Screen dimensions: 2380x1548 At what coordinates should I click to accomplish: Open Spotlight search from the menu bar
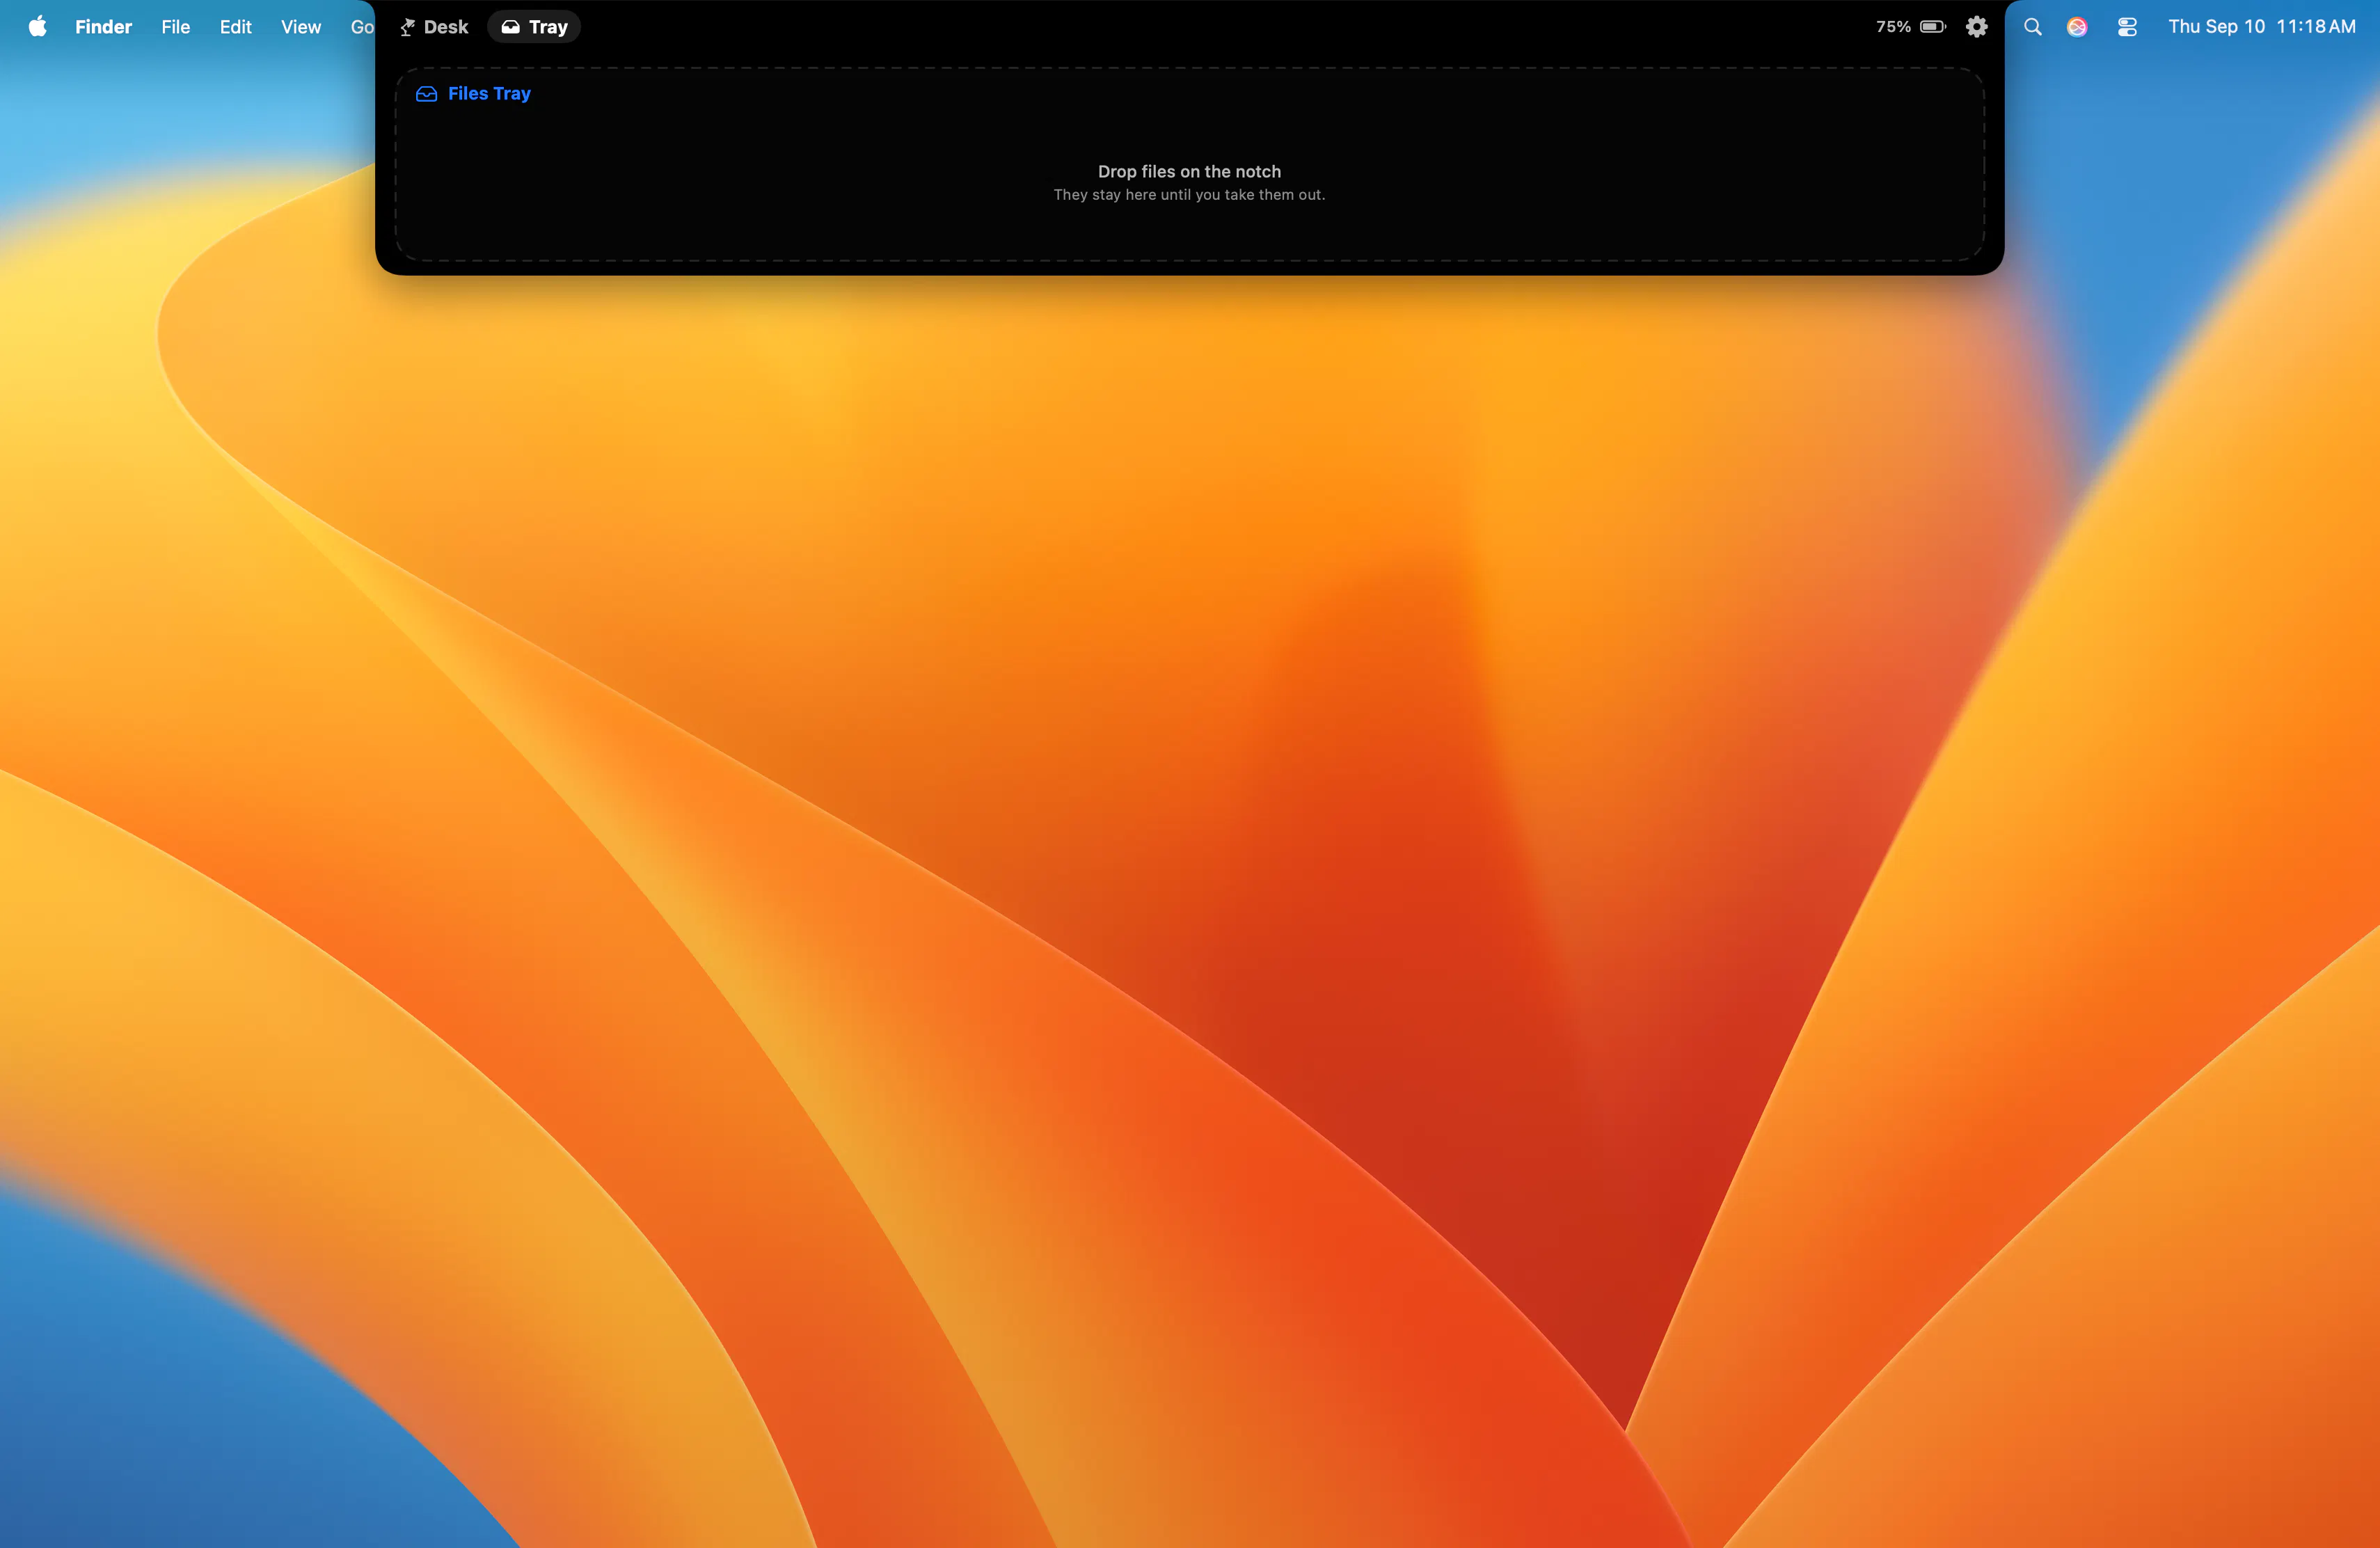tap(2032, 27)
